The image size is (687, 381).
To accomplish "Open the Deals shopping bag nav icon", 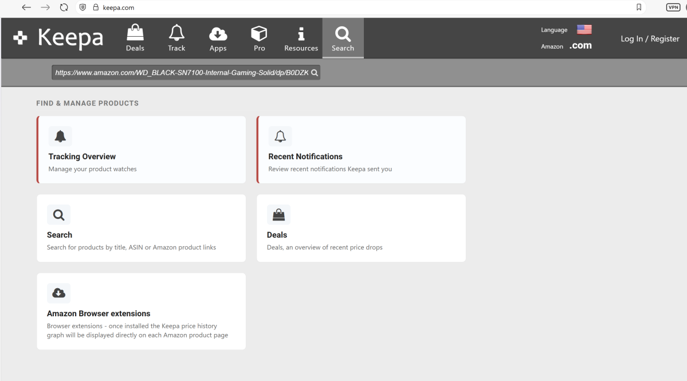I will tap(135, 34).
